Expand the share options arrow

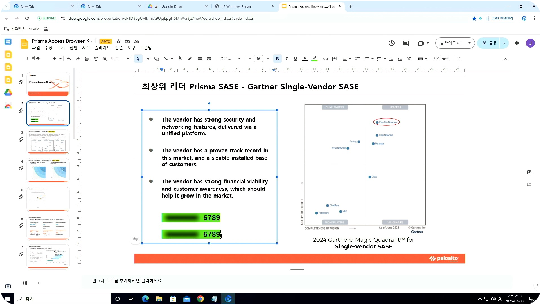pos(504,43)
